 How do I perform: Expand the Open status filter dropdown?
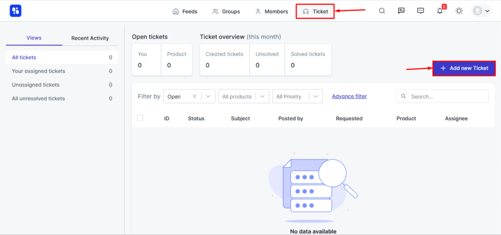pos(209,97)
